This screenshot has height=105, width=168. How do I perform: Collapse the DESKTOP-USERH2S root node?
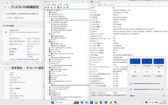(46, 10)
